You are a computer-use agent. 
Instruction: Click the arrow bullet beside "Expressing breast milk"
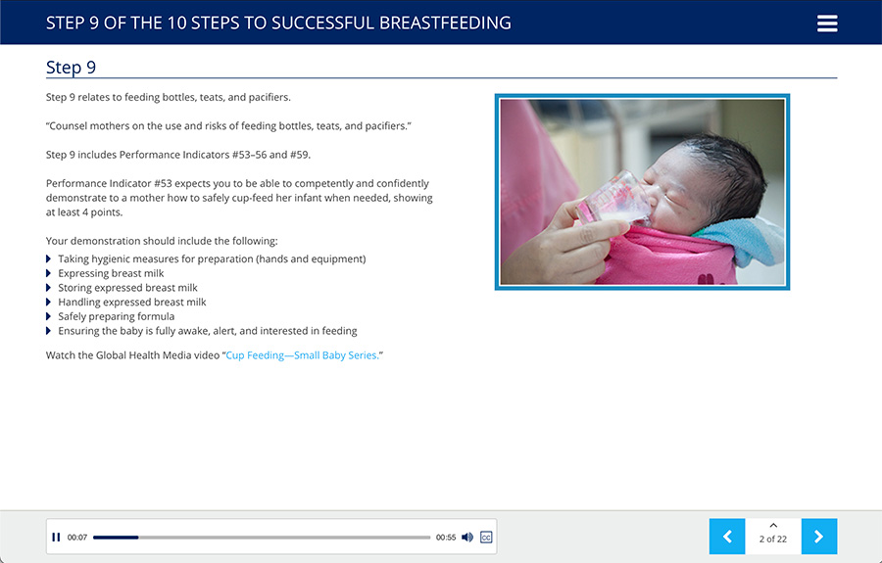pos(49,273)
